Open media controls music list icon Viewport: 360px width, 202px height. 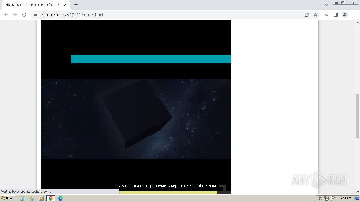(x=327, y=15)
